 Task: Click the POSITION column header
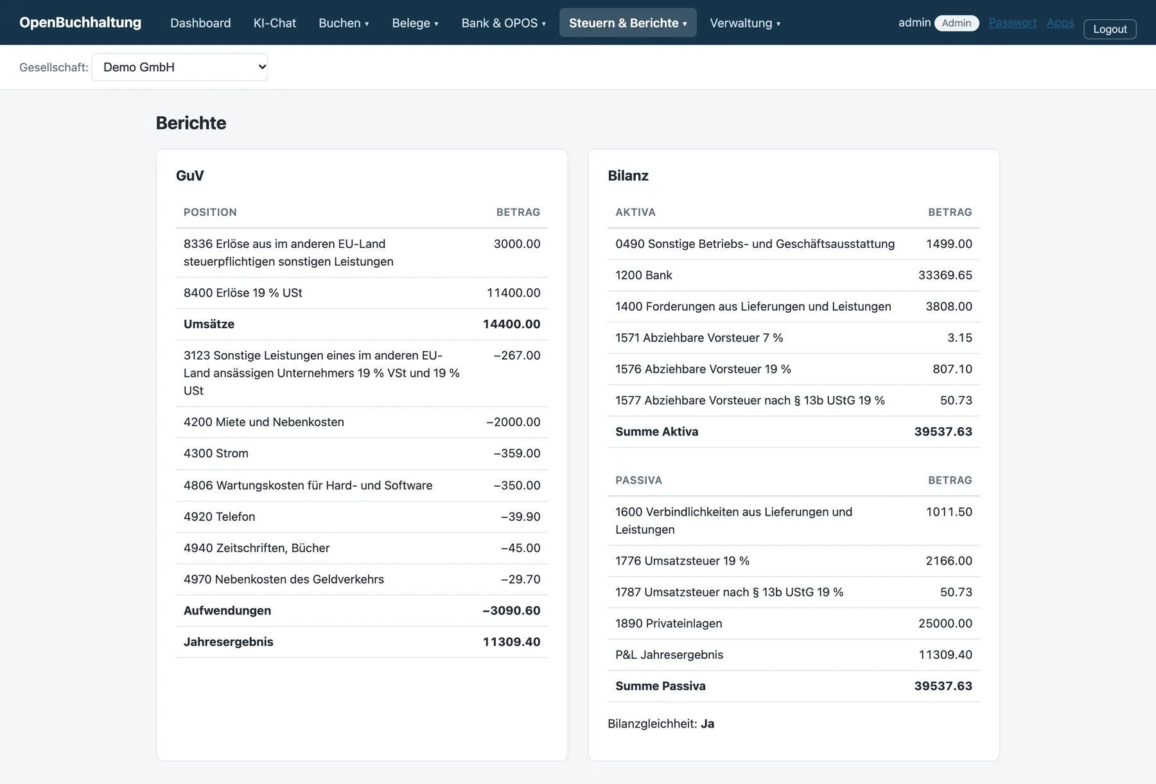tap(210, 212)
